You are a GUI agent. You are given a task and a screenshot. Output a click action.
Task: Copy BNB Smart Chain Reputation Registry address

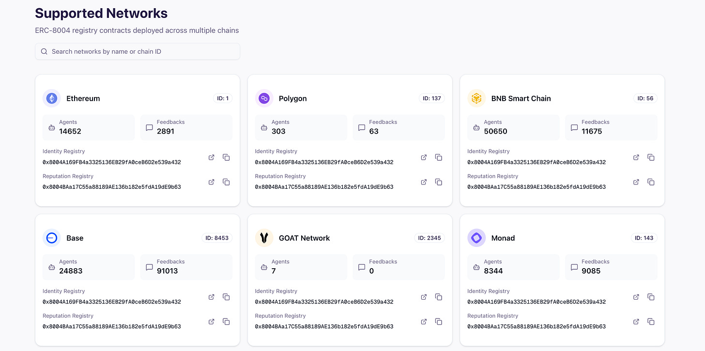point(651,182)
